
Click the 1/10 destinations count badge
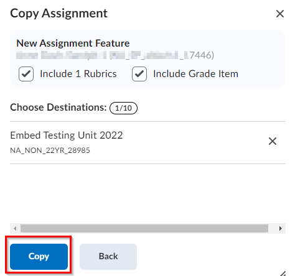[123, 108]
